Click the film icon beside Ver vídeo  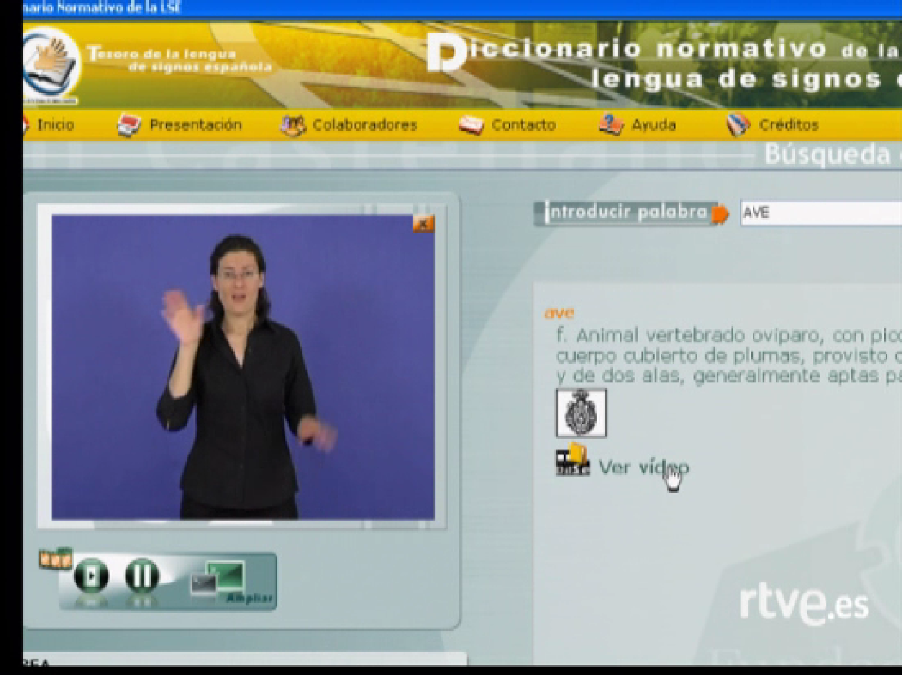pyautogui.click(x=572, y=462)
